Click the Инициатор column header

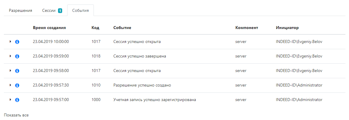[287, 28]
